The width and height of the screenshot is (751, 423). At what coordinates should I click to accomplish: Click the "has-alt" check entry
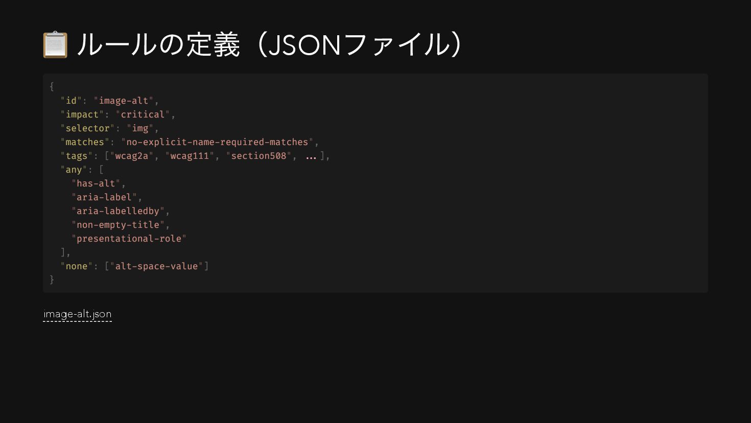[x=96, y=183]
